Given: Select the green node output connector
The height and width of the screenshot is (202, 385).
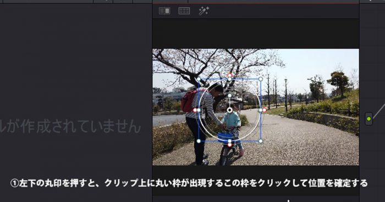Looking at the screenshot, I should 369,119.
